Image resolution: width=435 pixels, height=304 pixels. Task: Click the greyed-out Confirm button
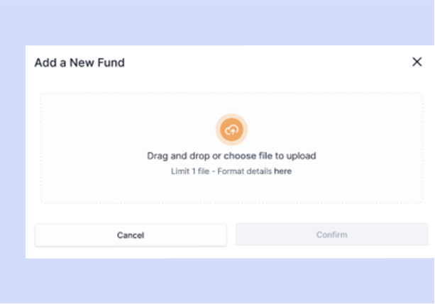(x=332, y=235)
